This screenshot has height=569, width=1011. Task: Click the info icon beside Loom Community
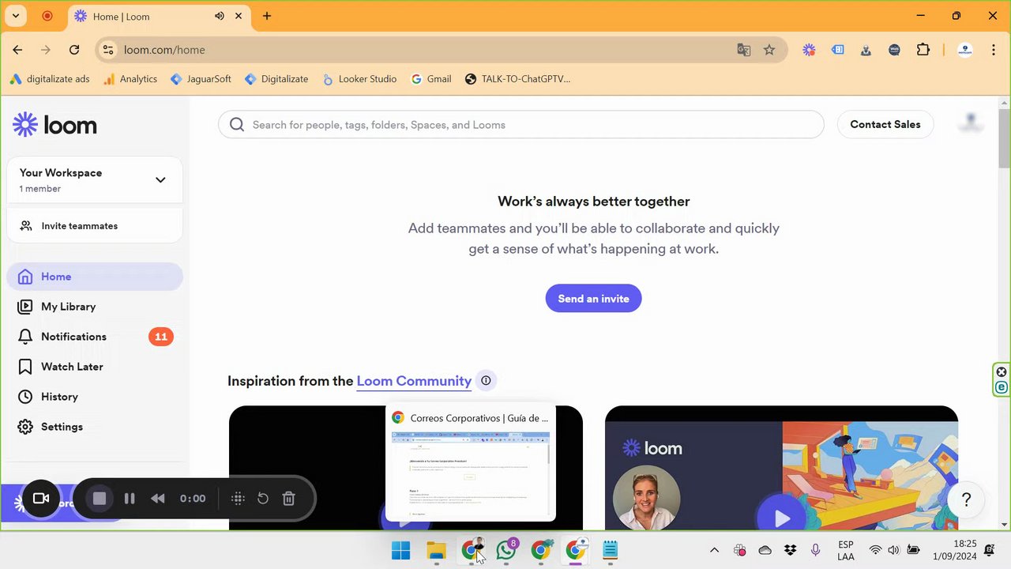click(486, 381)
